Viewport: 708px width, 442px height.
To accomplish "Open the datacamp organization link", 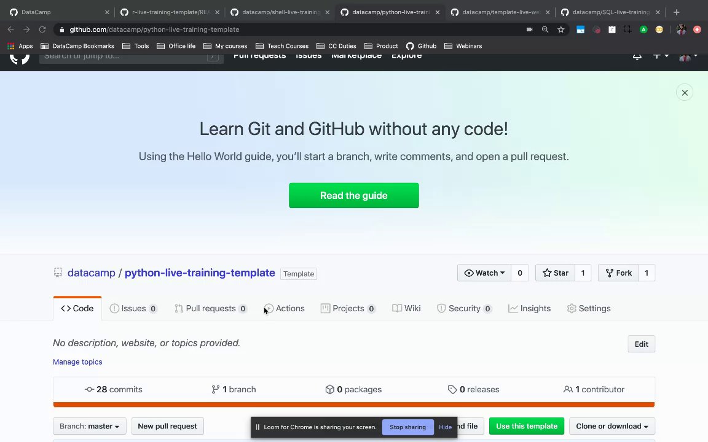I will point(91,273).
